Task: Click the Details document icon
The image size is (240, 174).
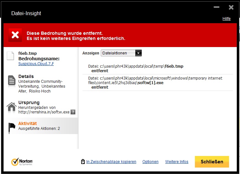Action: click(12, 81)
